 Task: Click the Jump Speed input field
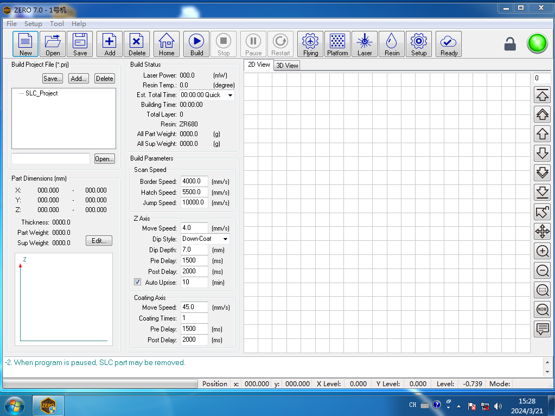pyautogui.click(x=194, y=202)
